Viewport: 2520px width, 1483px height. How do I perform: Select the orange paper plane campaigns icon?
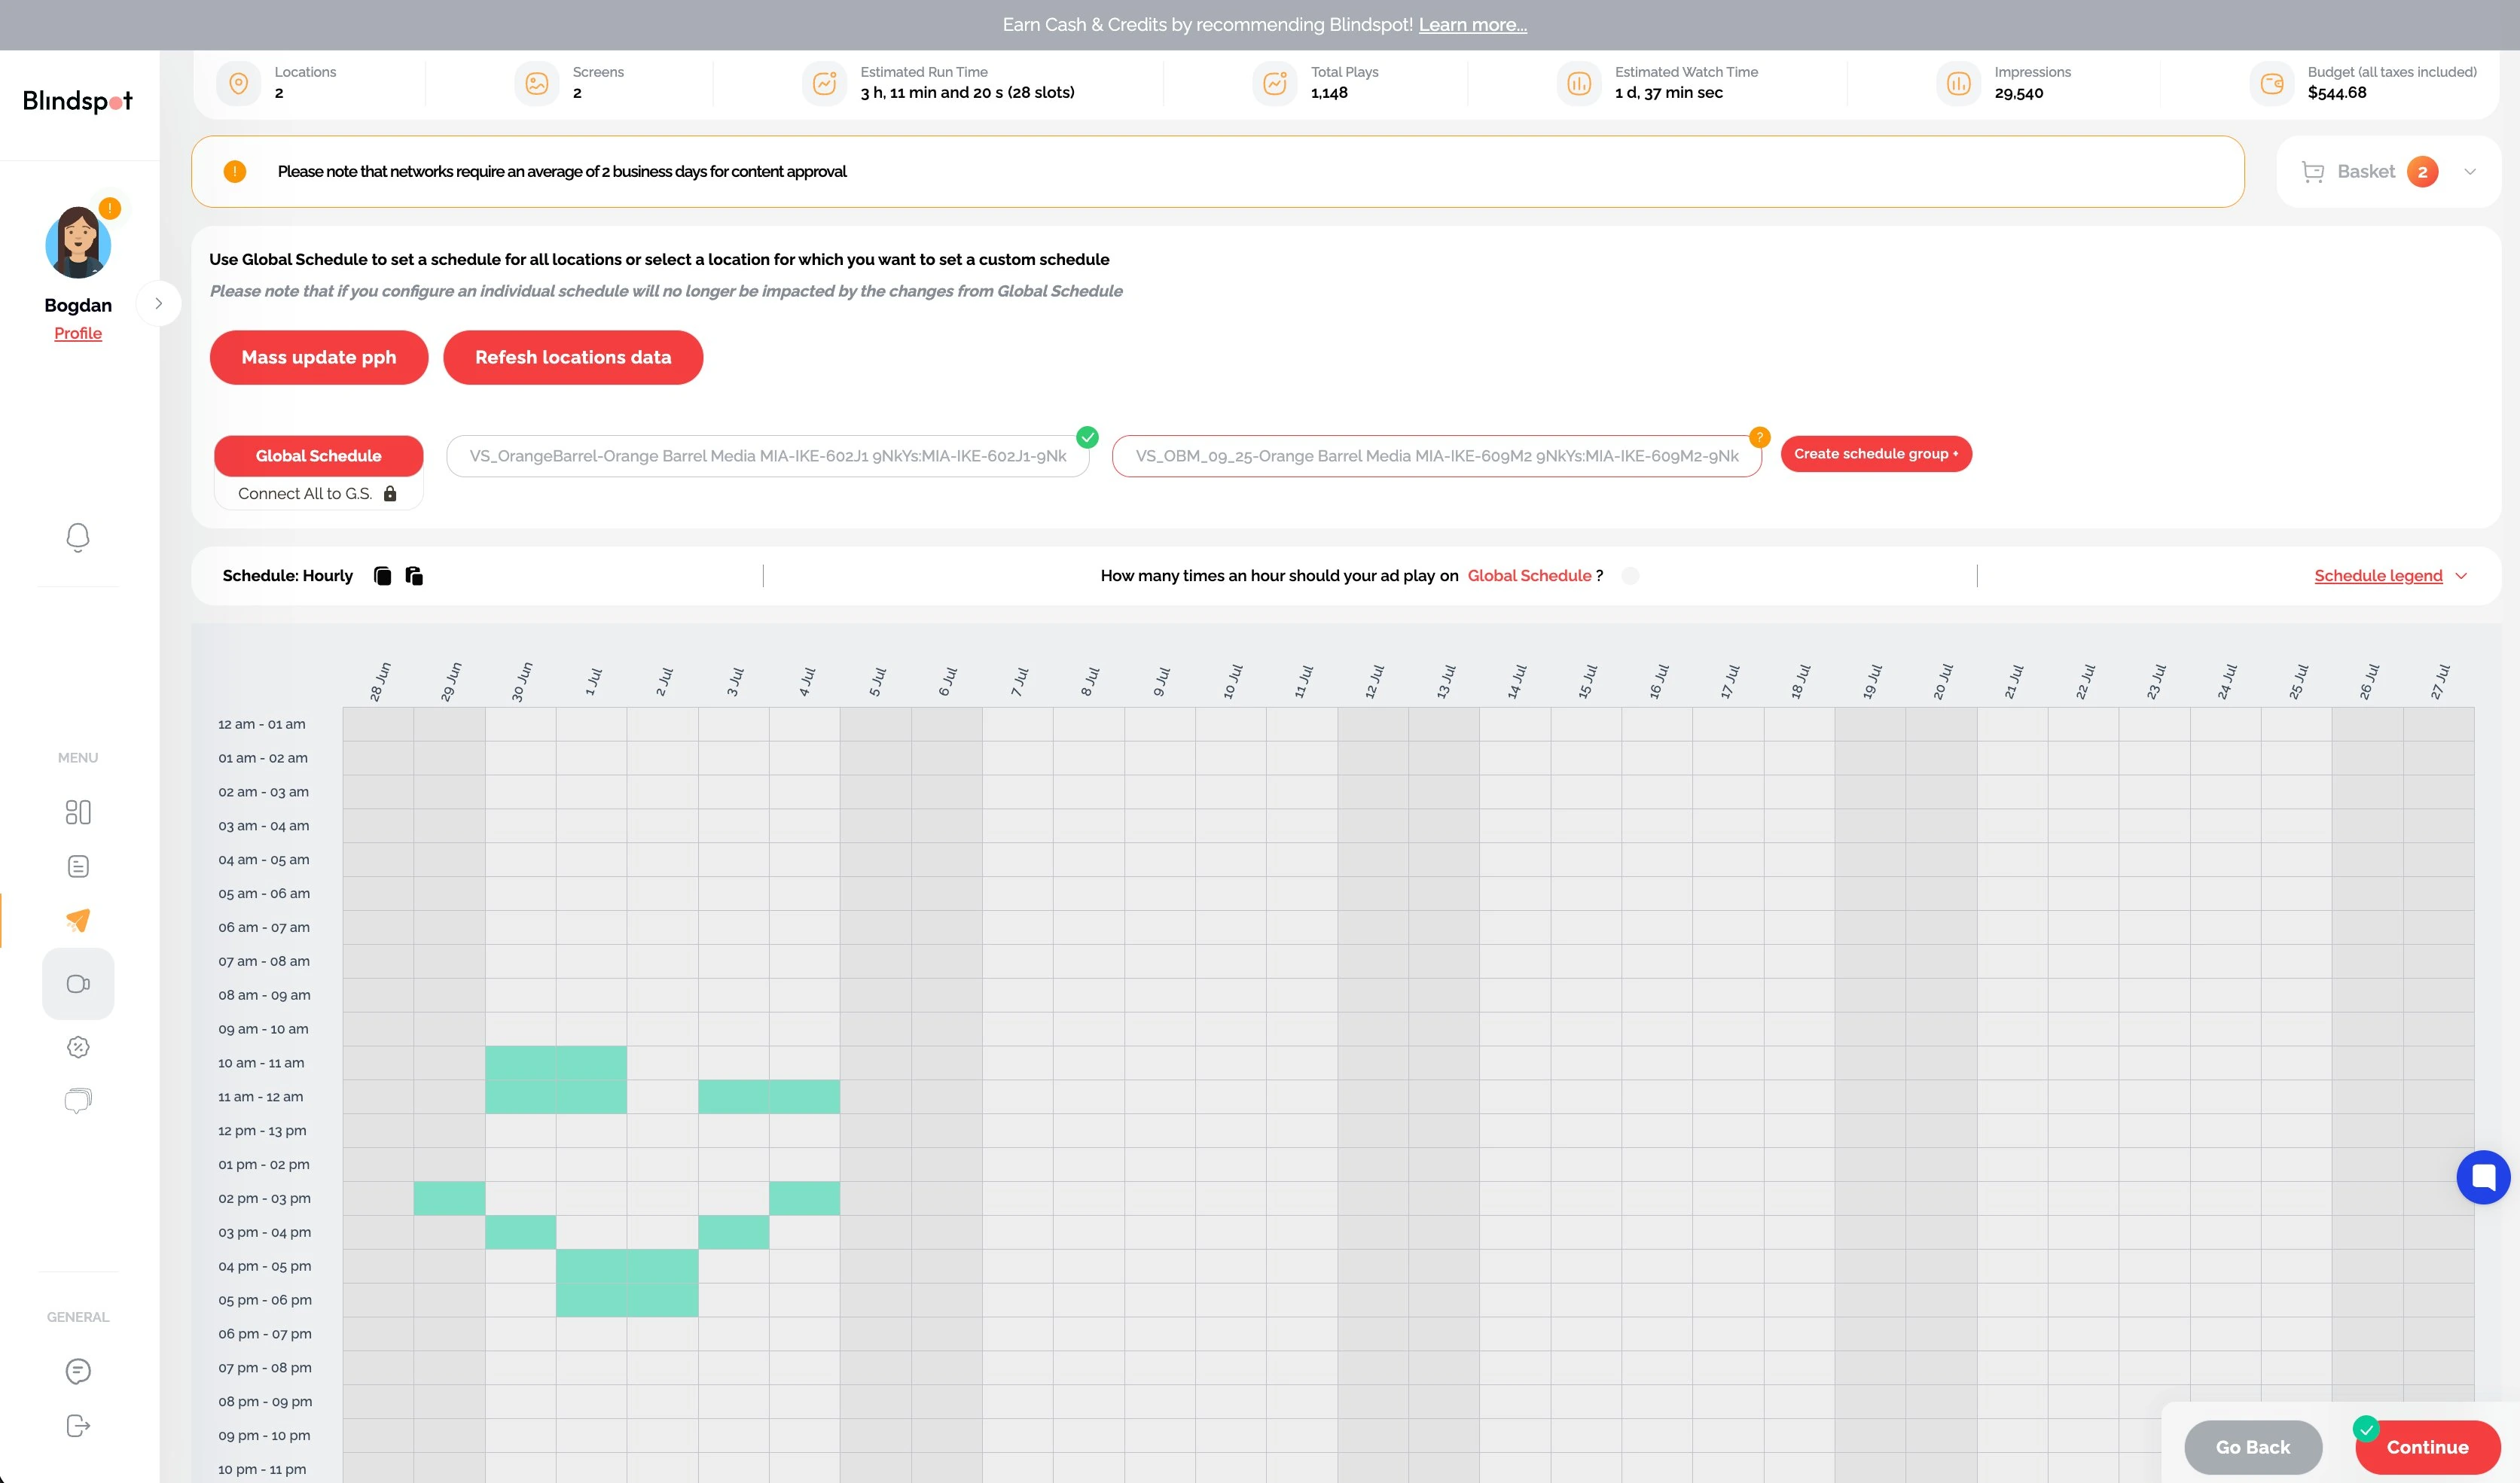(x=78, y=921)
